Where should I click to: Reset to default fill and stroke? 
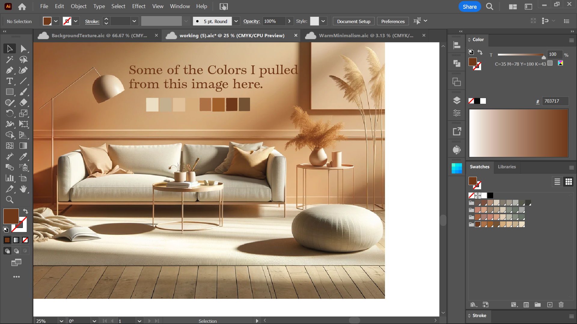point(6,230)
